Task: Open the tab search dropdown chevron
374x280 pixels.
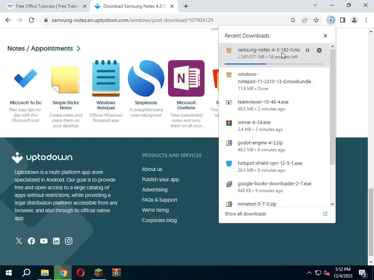Action: point(315,5)
